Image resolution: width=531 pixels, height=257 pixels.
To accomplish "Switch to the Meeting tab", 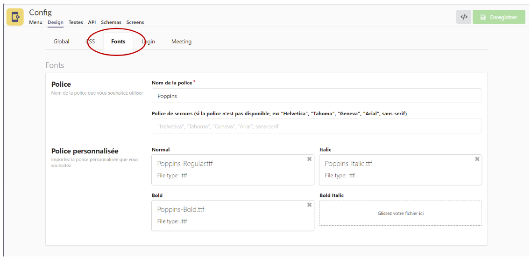I will (181, 42).
